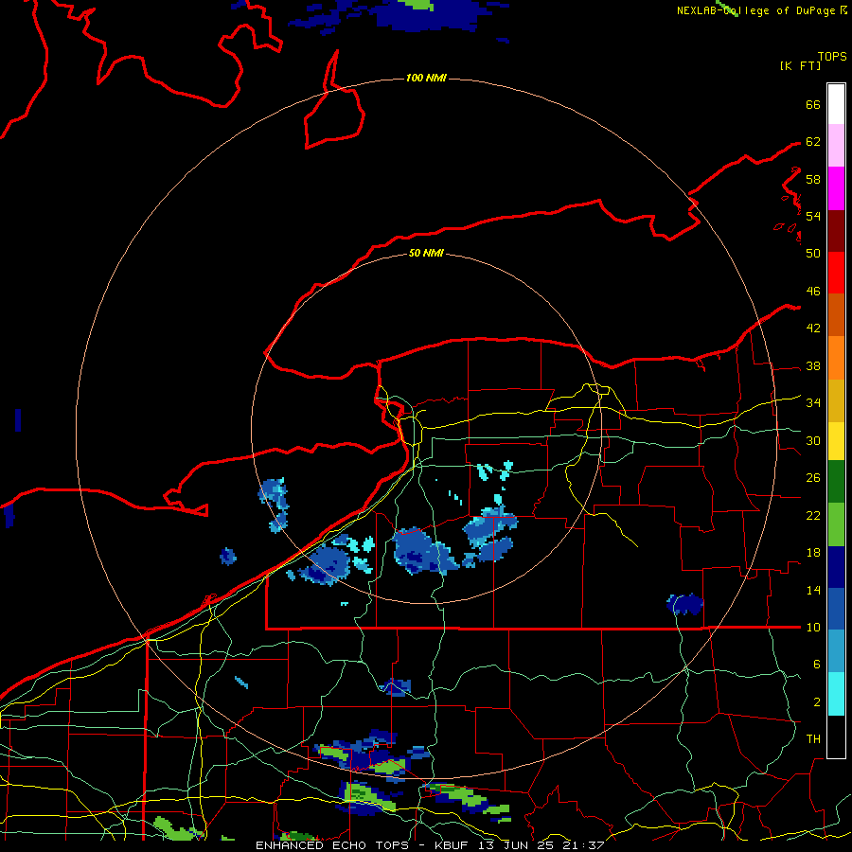Click legend value 42

(813, 328)
